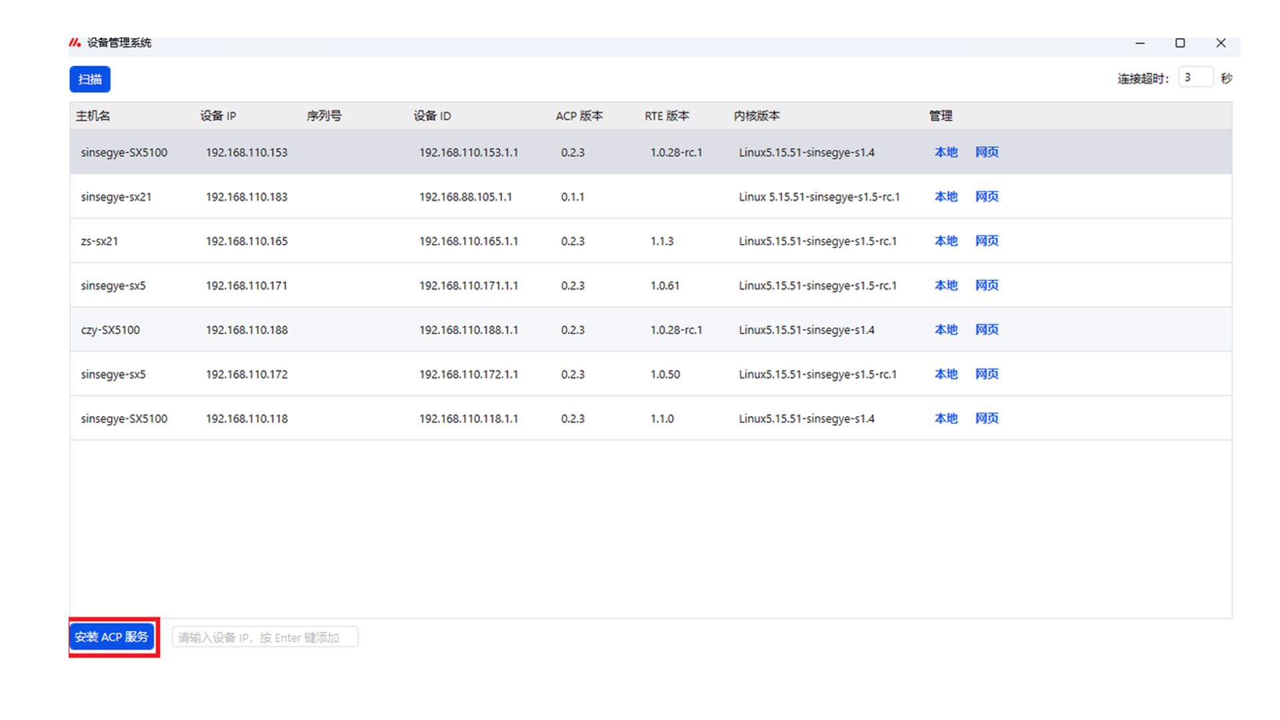Open 本地 for 192.168.110.172
The image size is (1280, 720).
click(x=946, y=374)
